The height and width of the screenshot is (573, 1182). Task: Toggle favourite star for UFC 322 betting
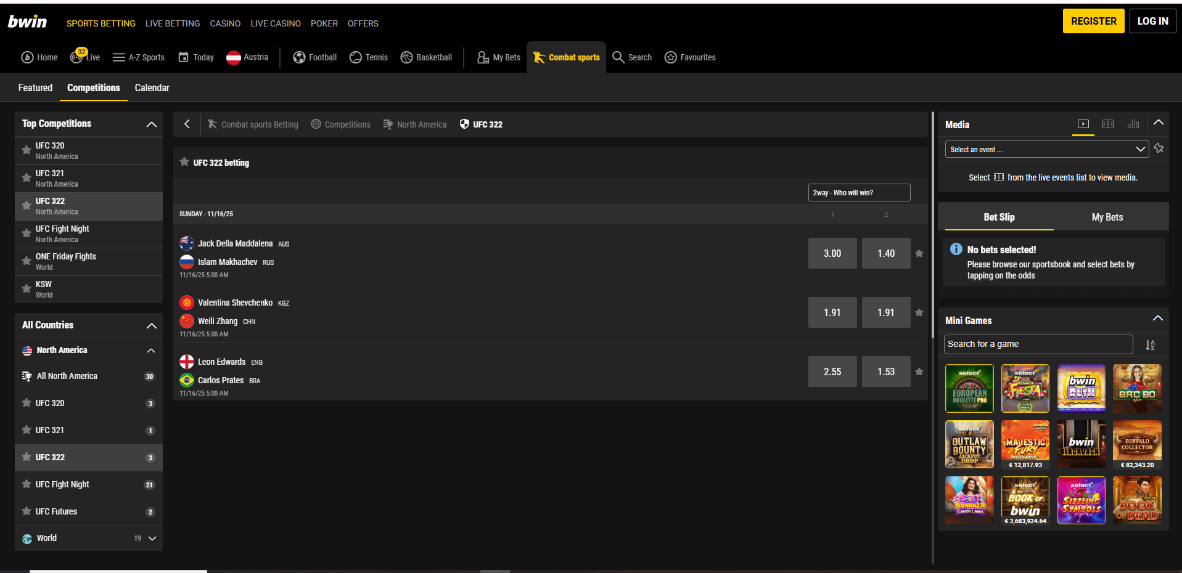point(184,162)
